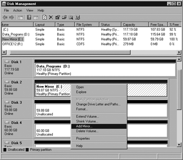Open the File menu
This screenshot has height=160, width=183.
click(x=7, y=11)
